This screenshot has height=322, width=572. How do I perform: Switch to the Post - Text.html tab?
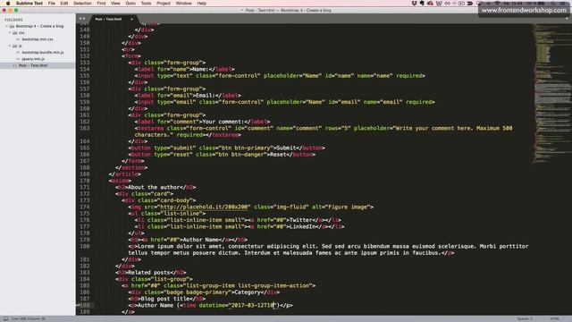[x=108, y=19]
